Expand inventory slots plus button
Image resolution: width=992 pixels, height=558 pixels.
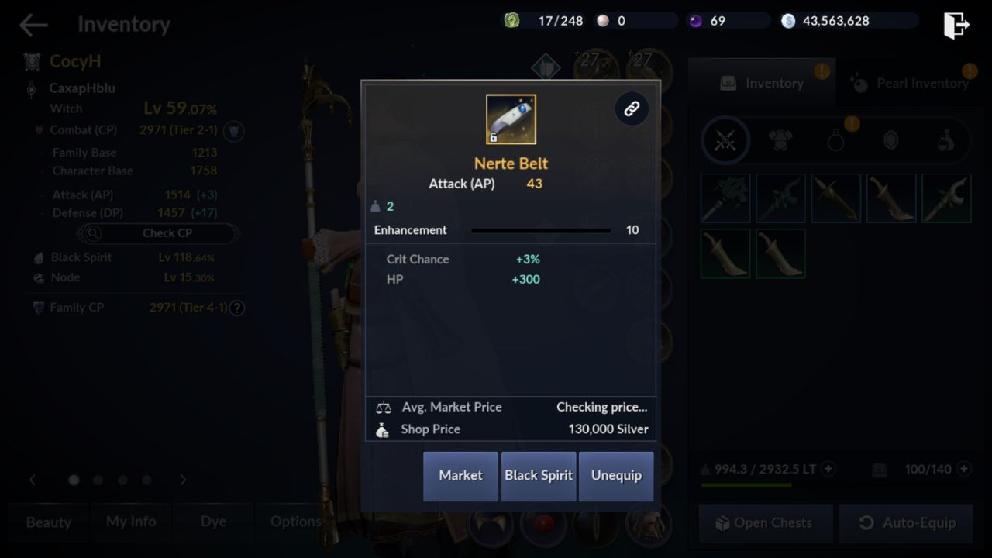964,469
